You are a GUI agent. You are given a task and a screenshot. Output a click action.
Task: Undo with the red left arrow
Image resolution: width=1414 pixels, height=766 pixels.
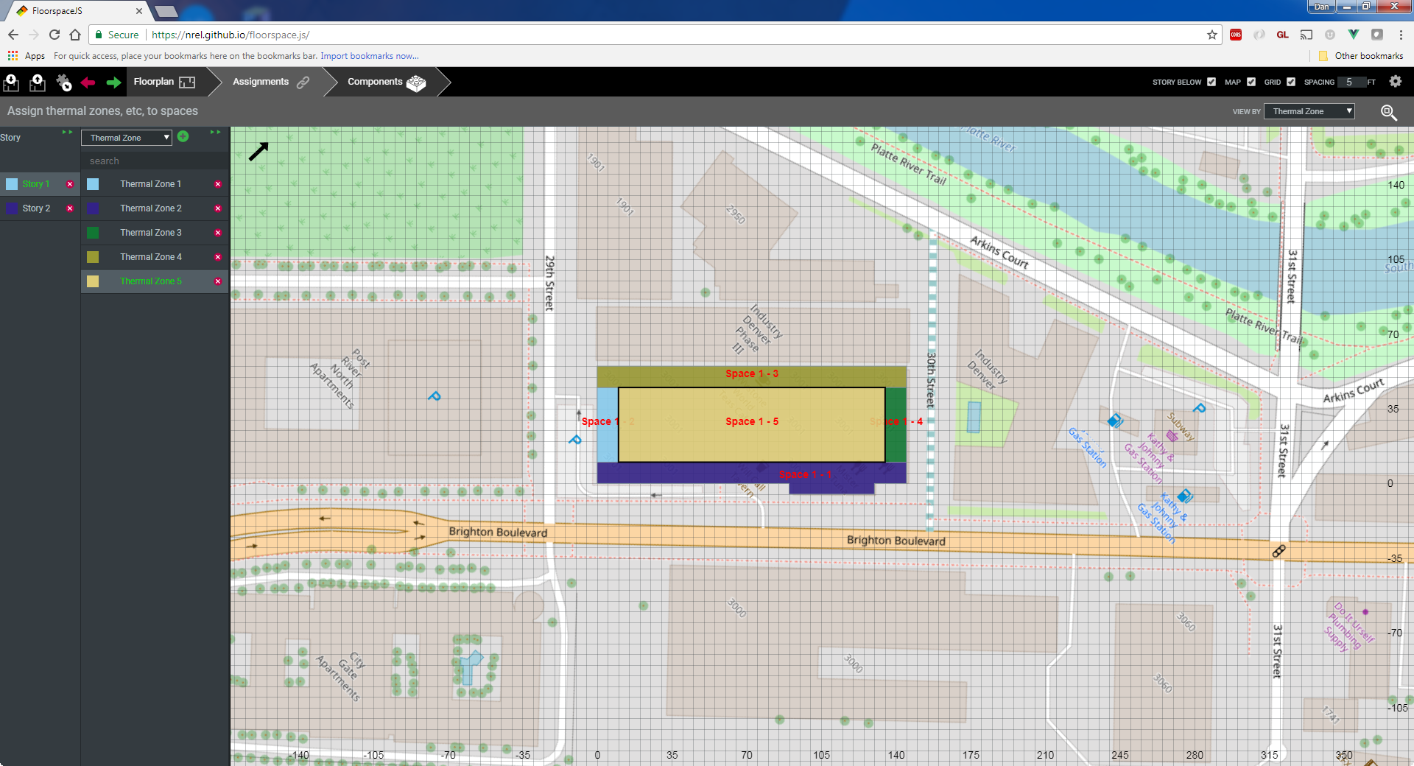[x=88, y=82]
